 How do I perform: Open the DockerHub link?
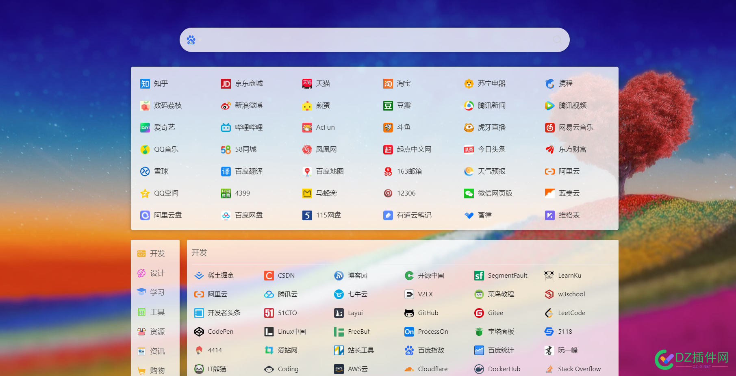497,369
